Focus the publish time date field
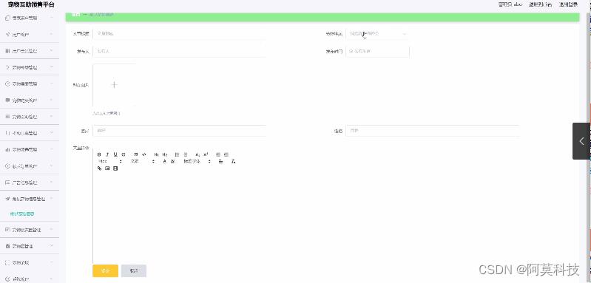This screenshot has height=283, width=591. [377, 52]
